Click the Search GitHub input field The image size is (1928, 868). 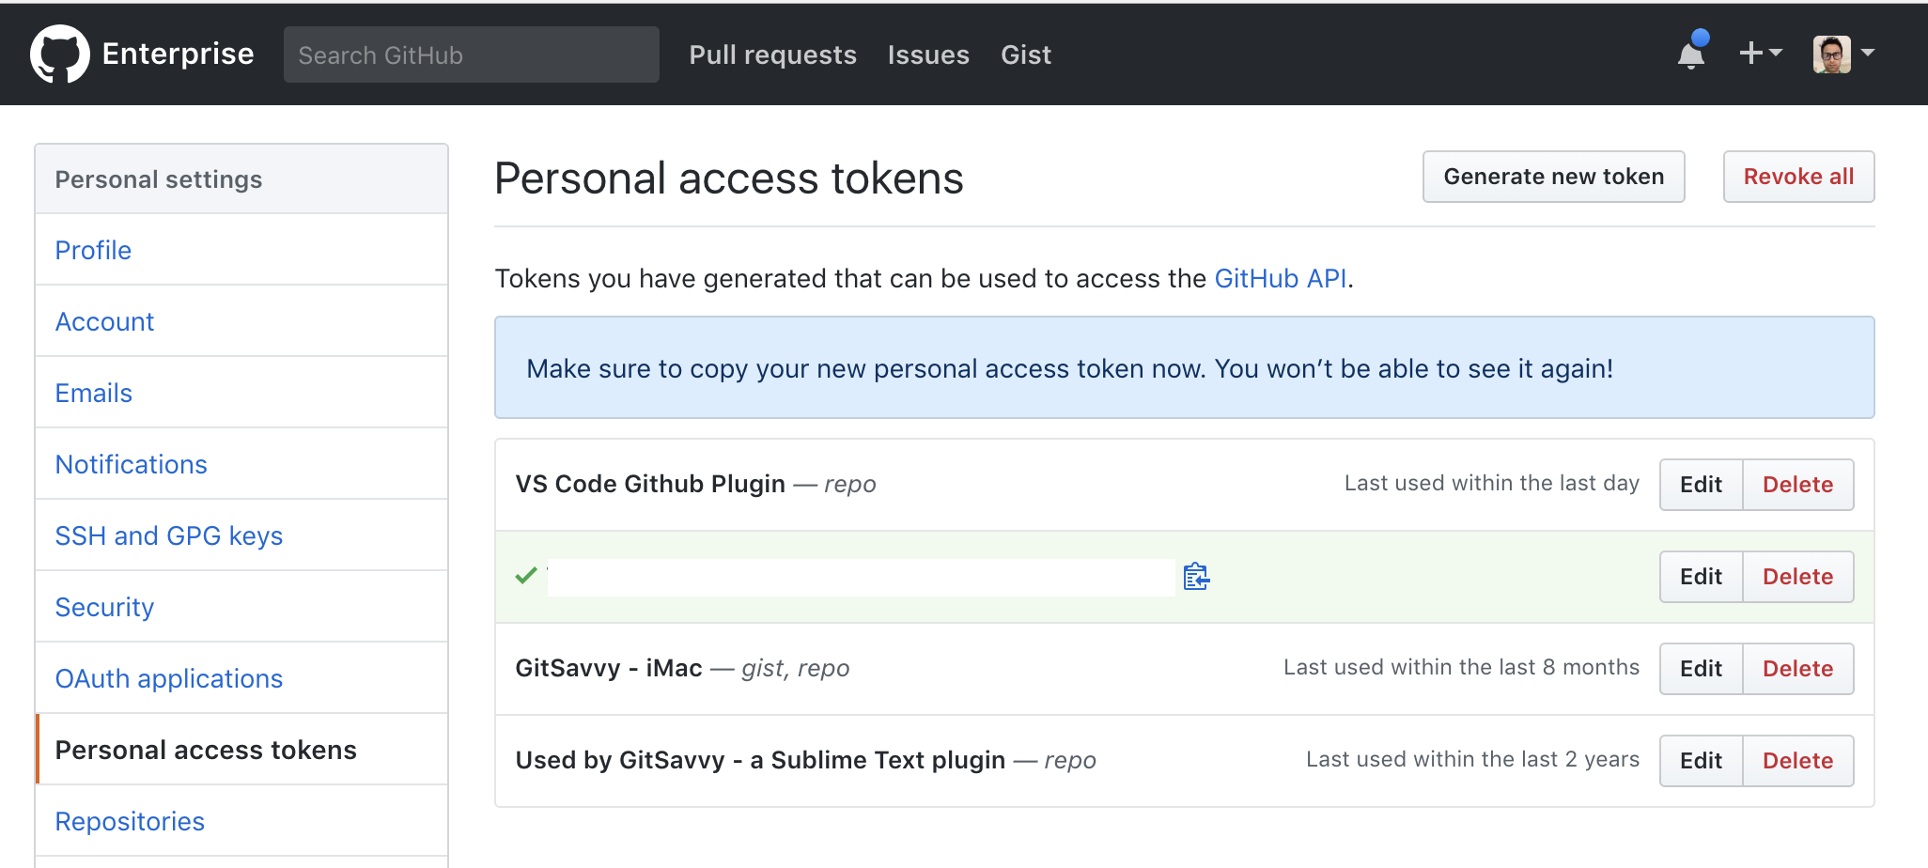(472, 54)
